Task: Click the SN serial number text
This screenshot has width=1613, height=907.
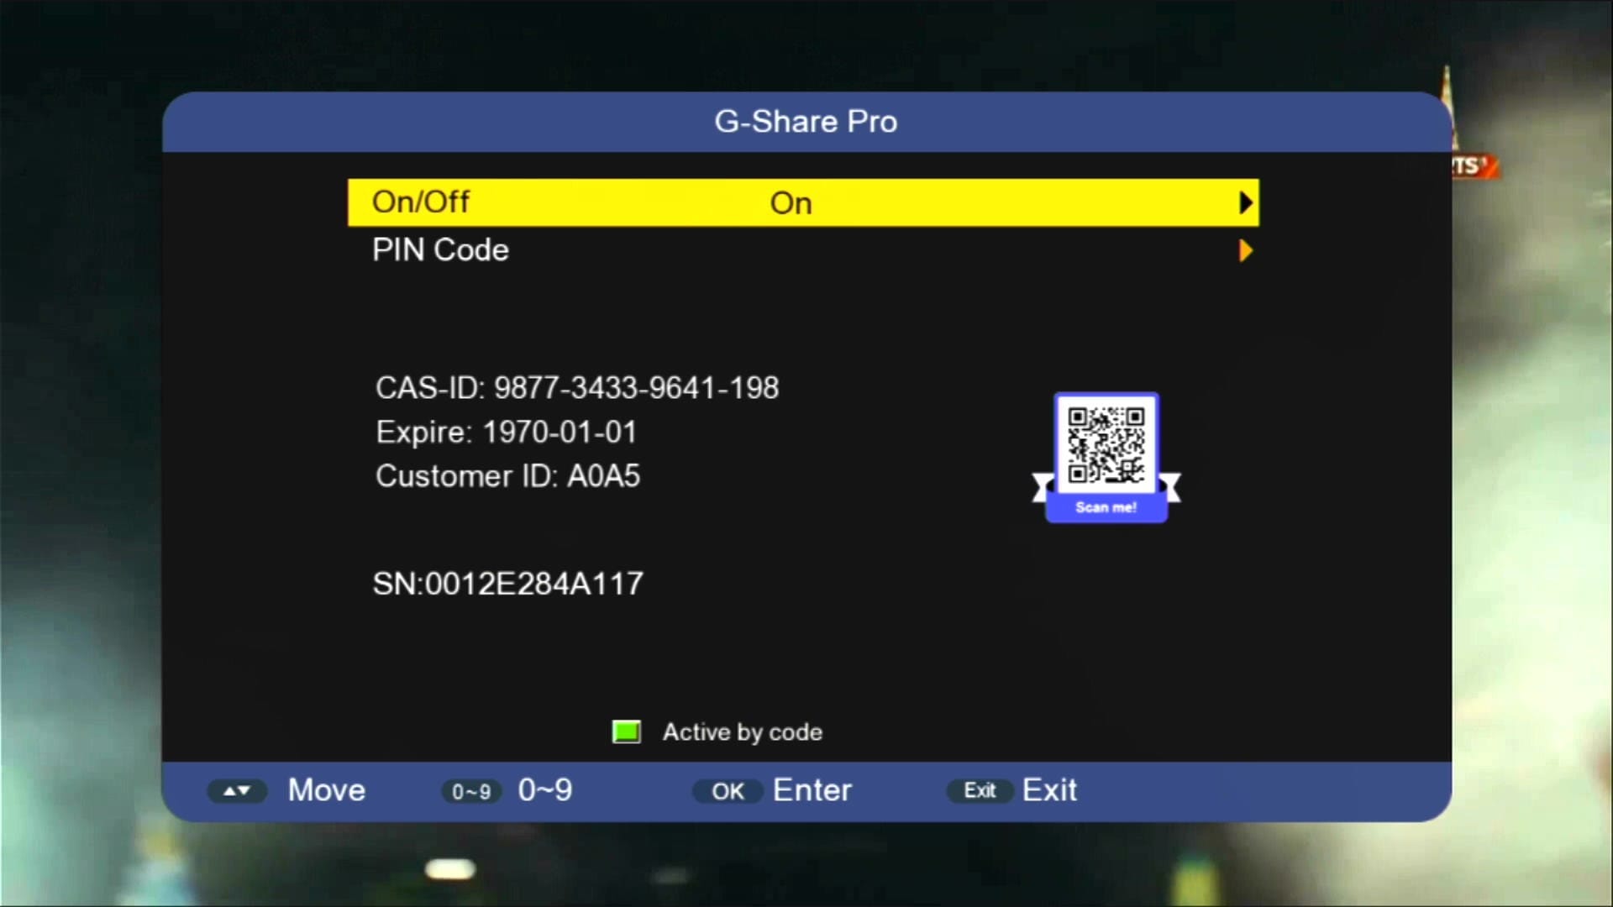Action: [507, 584]
